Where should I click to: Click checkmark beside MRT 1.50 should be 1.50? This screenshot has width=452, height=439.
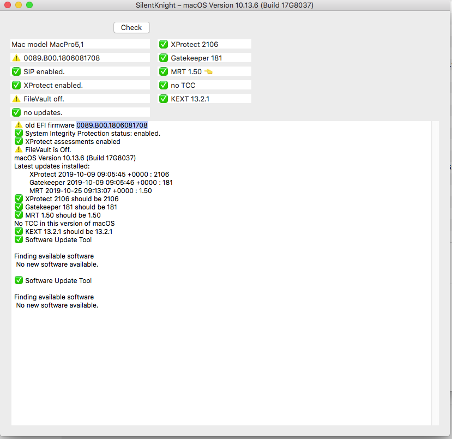(19, 215)
